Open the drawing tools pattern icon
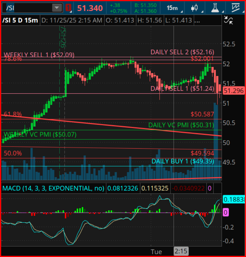 [235, 7]
